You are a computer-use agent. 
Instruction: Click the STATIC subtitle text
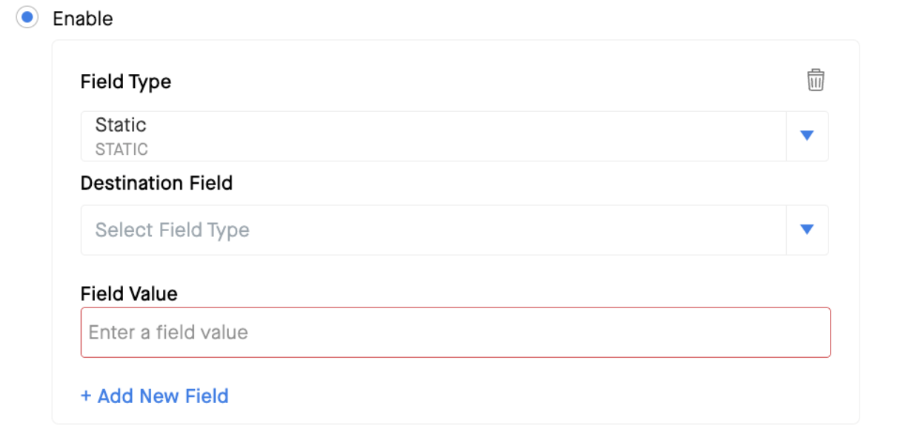pyautogui.click(x=122, y=149)
